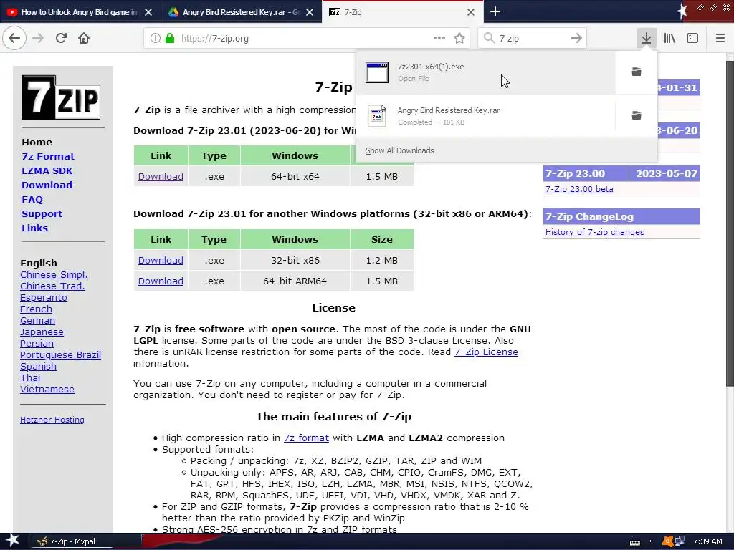This screenshot has width=734, height=550.
Task: Open 7-Zip - Mypal taskbar item
Action: (85, 541)
